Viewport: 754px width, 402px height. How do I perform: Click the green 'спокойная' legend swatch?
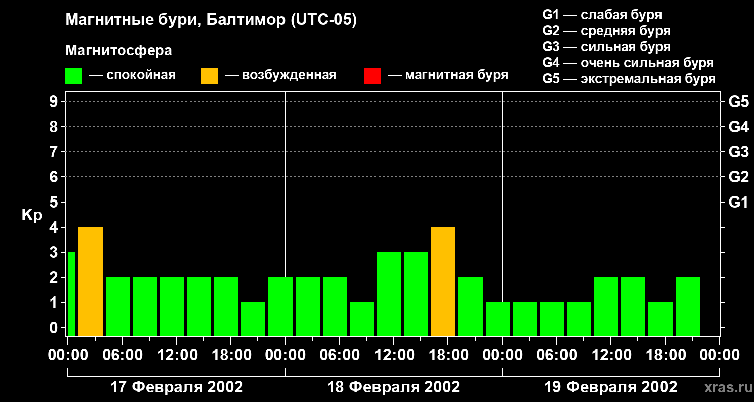(74, 76)
